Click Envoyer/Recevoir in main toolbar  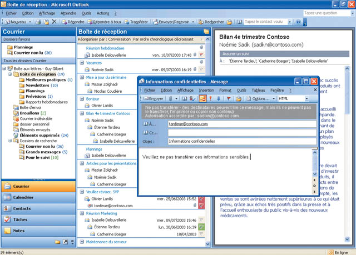click(x=171, y=22)
